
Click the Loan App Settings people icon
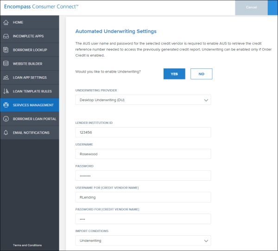[6, 78]
